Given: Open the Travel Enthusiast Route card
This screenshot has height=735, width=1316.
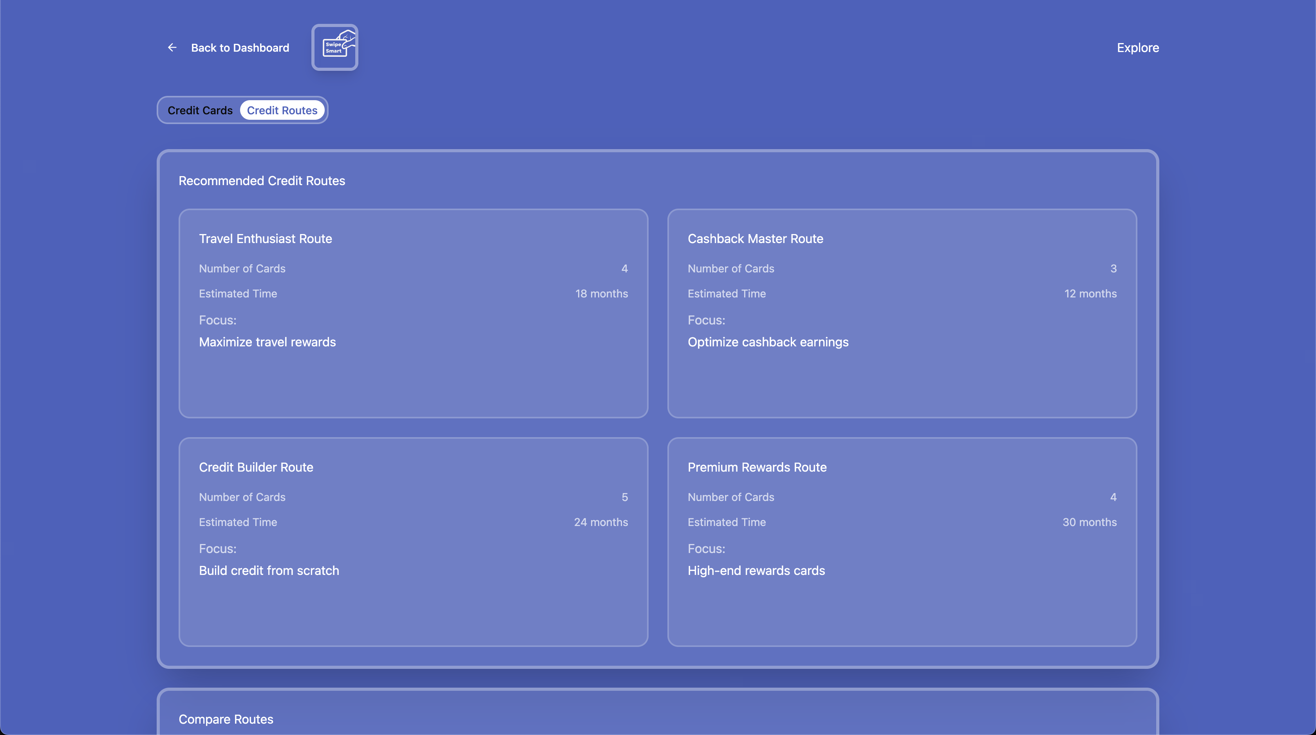Looking at the screenshot, I should coord(413,313).
